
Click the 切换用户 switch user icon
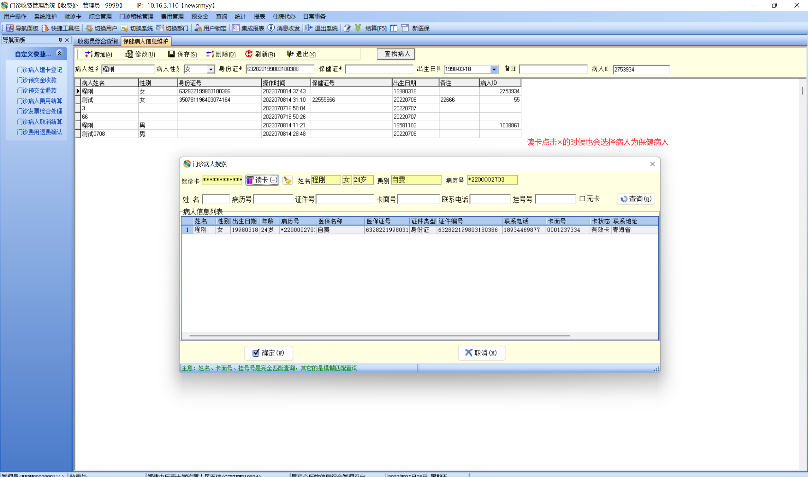coord(89,28)
